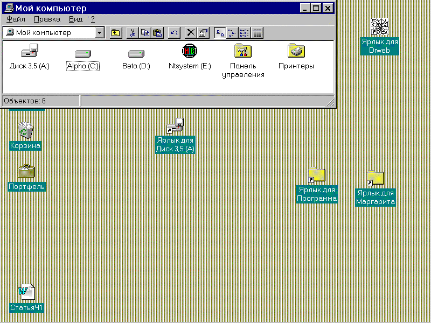Open the Вид menu

click(x=75, y=19)
